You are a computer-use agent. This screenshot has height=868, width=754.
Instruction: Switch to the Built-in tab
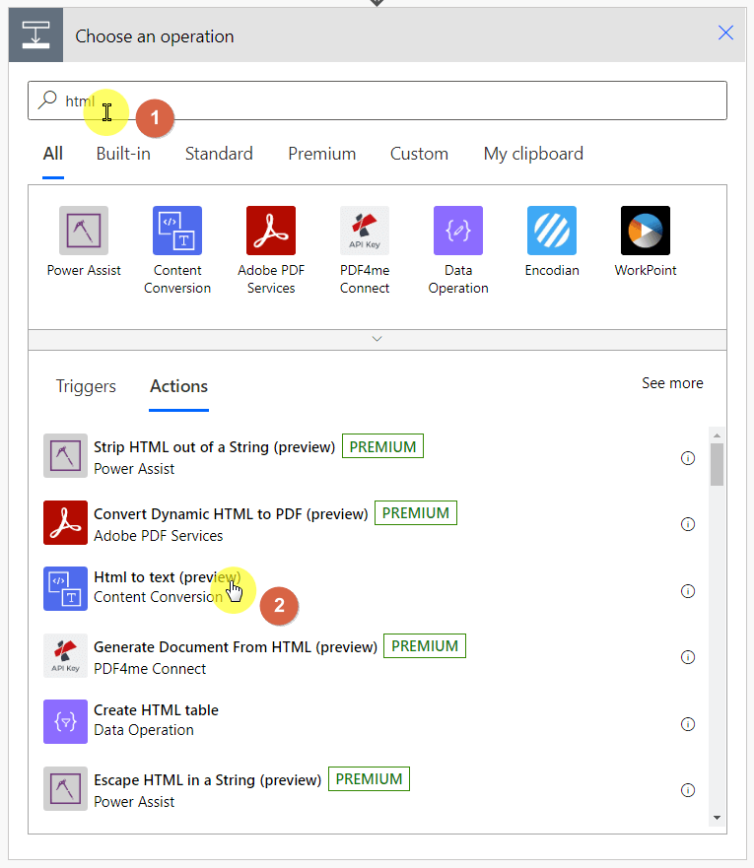(x=123, y=154)
